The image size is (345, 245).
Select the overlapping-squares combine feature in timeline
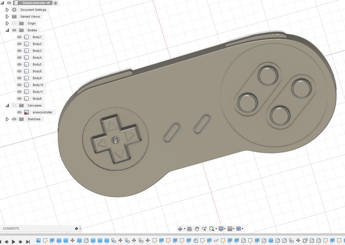(x=305, y=241)
